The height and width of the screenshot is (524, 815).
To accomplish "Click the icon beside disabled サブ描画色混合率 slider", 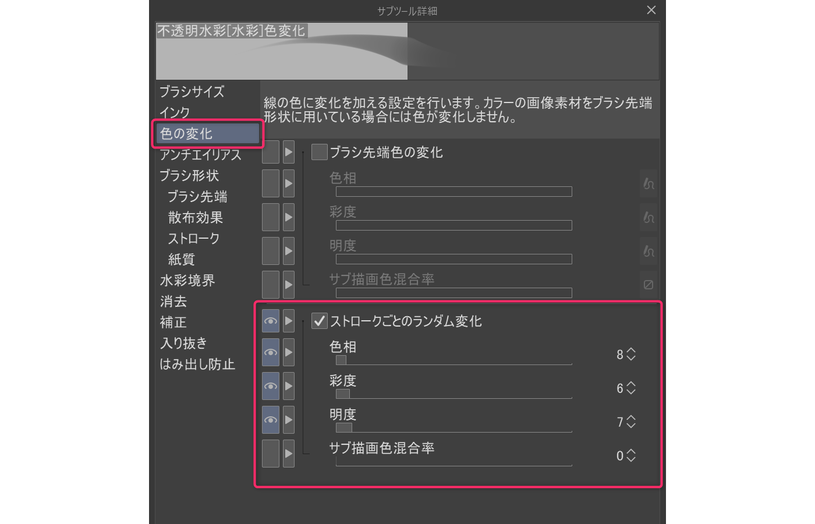I will pos(649,285).
